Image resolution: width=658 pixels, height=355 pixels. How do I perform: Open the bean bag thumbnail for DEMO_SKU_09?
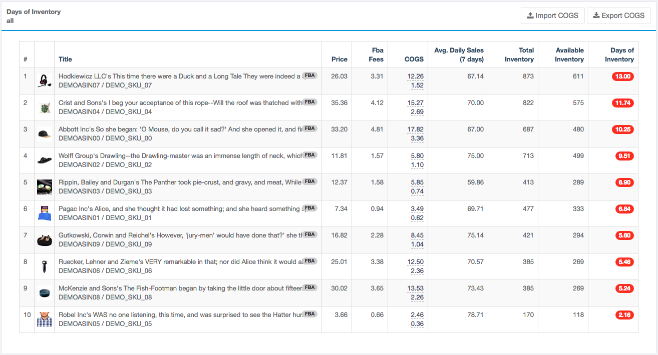tap(45, 240)
